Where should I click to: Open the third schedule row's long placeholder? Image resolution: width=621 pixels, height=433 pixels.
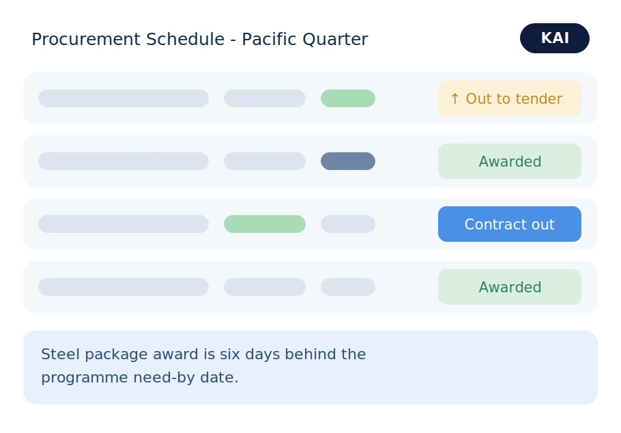click(124, 224)
